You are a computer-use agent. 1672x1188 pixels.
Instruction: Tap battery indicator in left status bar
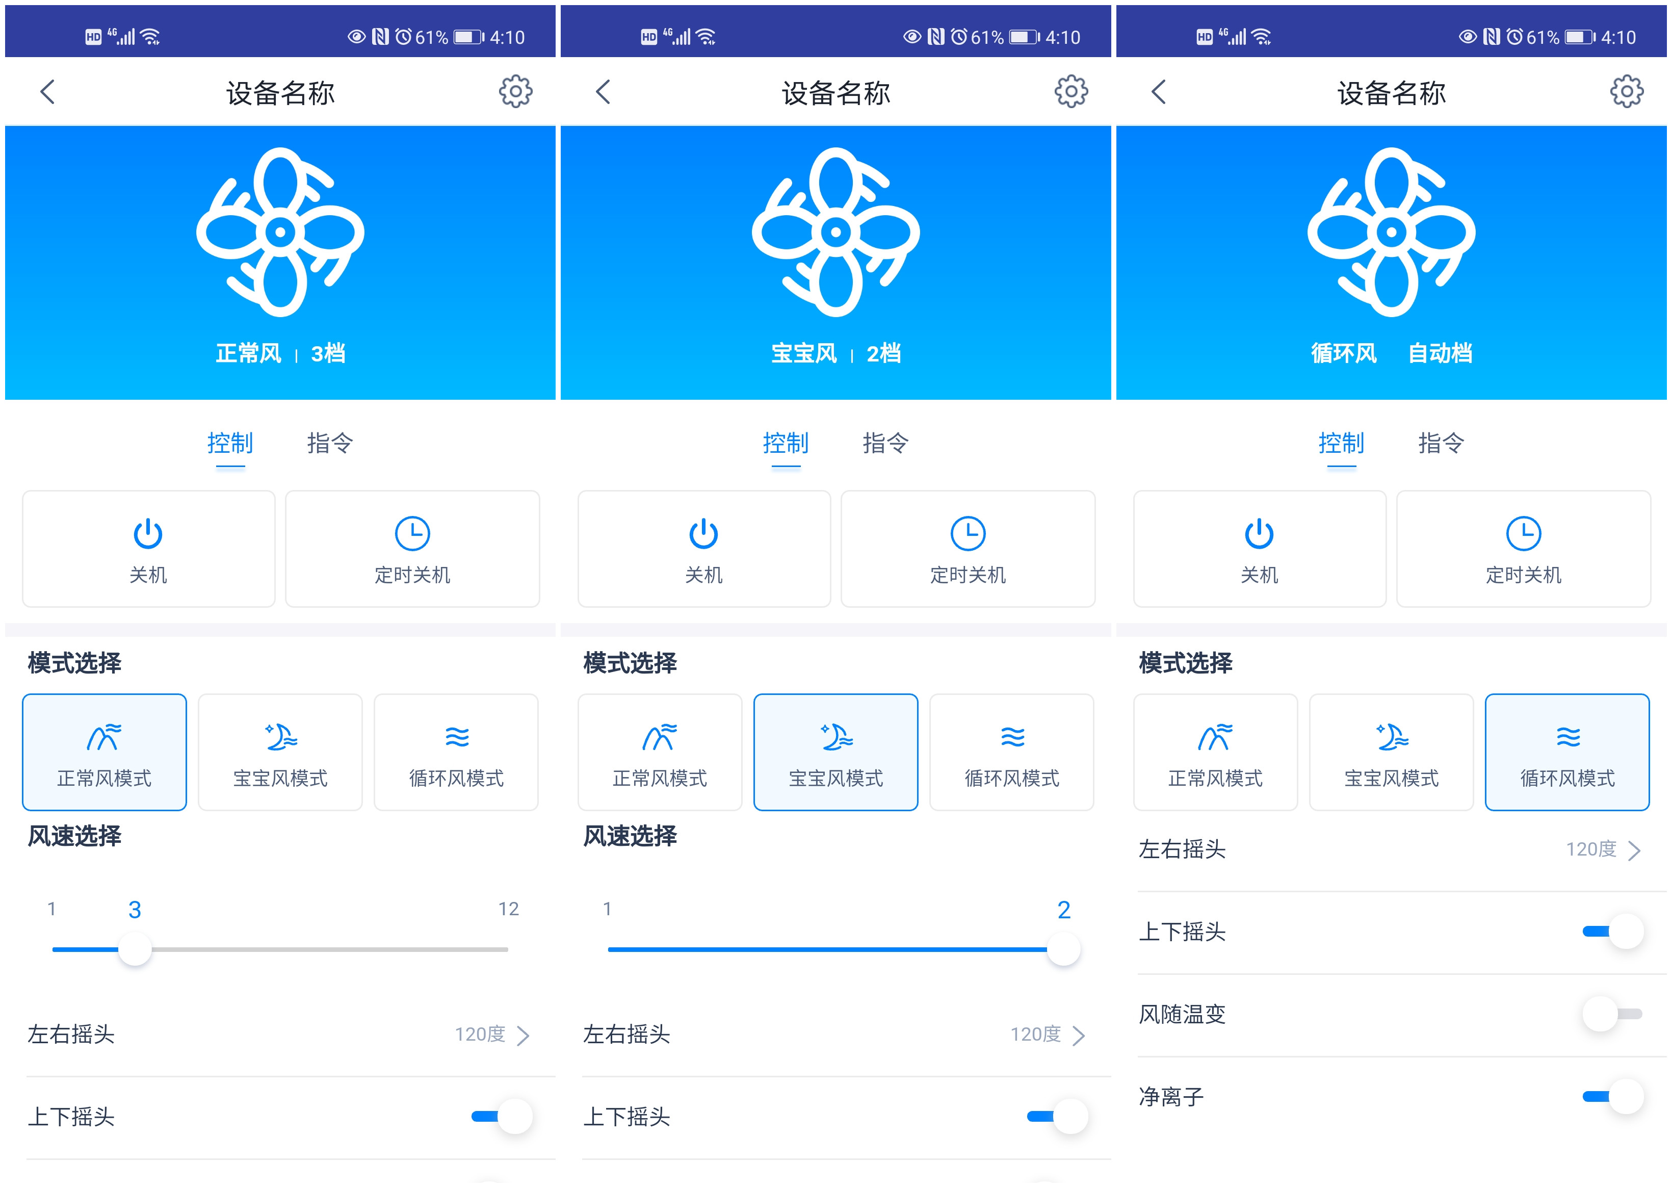pos(469,37)
